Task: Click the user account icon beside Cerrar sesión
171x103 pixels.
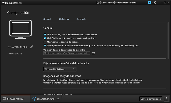Action: pyautogui.click(x=99, y=3)
